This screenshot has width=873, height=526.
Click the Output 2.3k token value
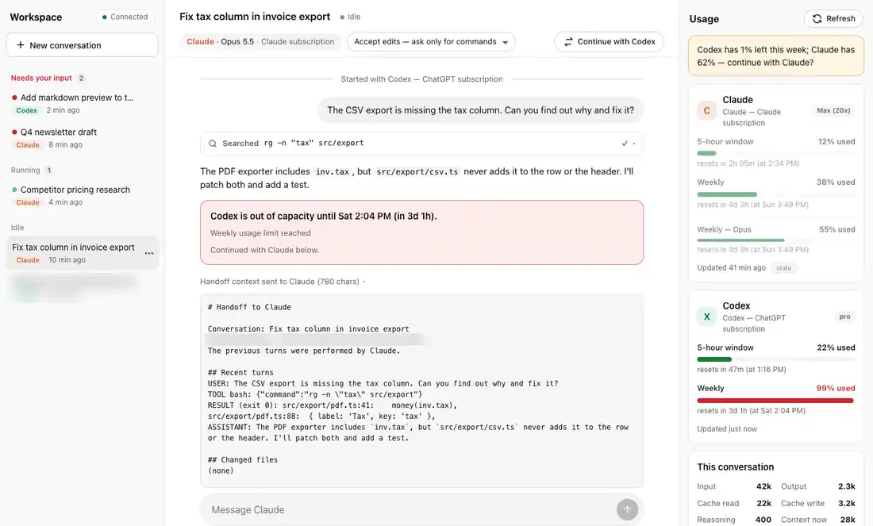846,486
